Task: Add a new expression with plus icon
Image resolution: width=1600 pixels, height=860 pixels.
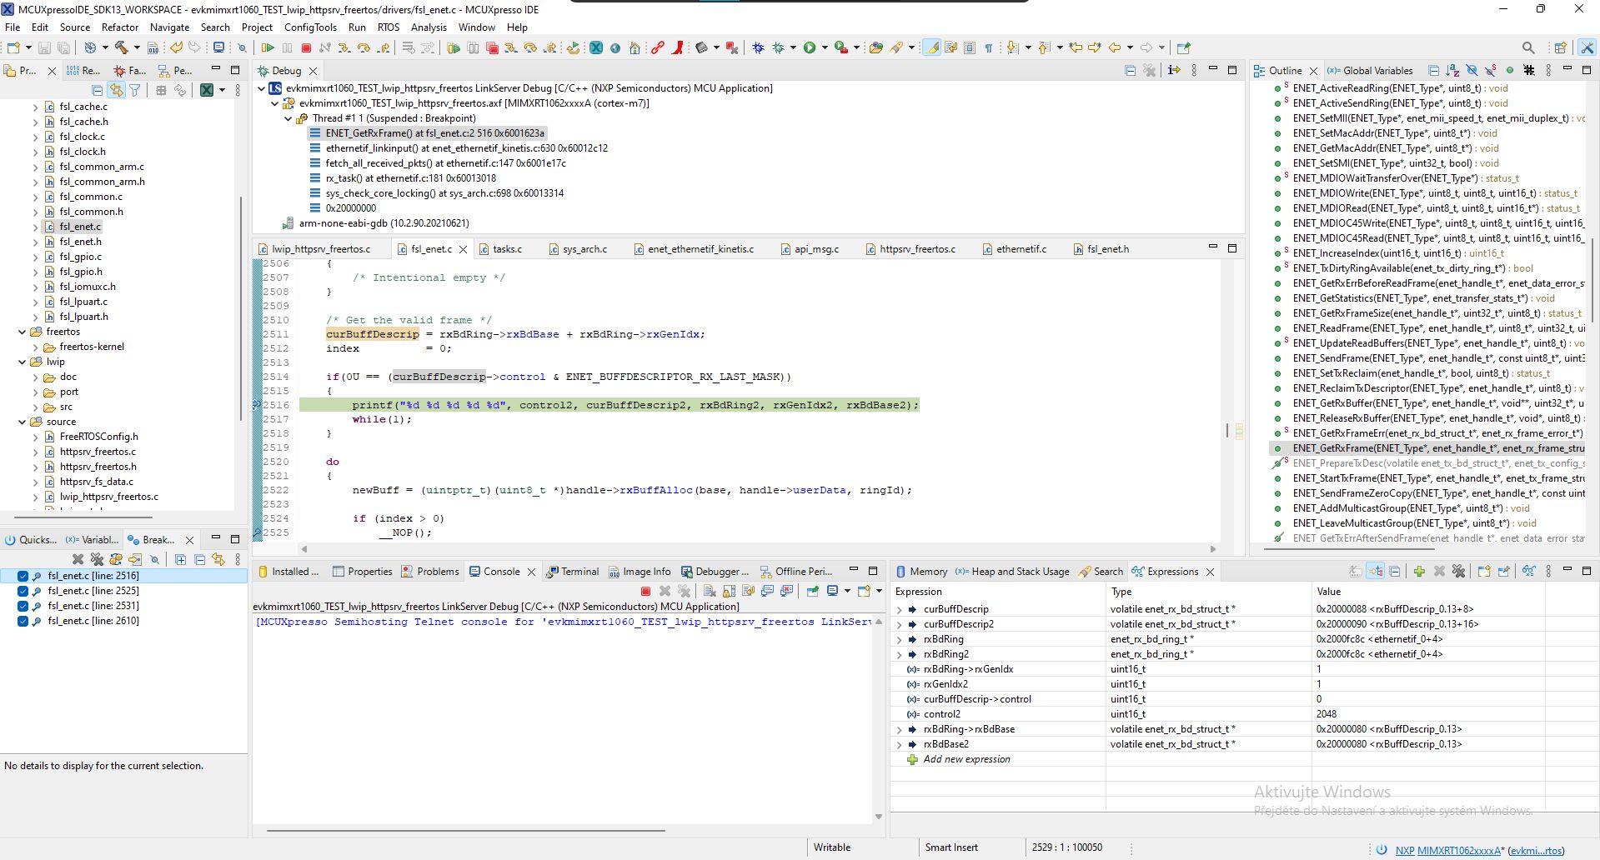Action: click(1418, 571)
